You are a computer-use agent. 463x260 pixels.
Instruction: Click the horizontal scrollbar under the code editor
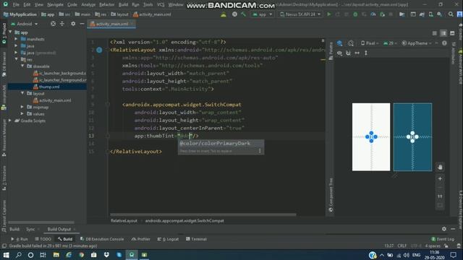pyautogui.click(x=203, y=214)
